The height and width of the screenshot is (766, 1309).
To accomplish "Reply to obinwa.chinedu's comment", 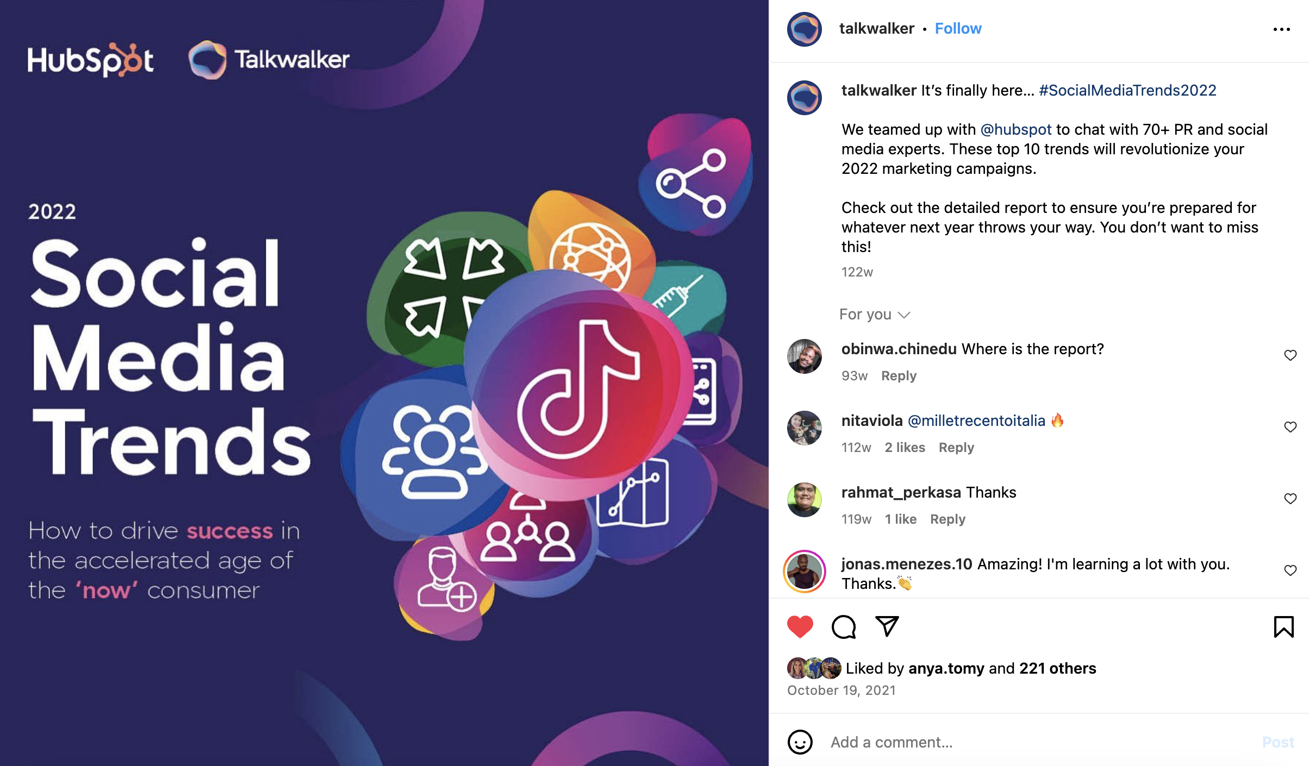I will 899,376.
